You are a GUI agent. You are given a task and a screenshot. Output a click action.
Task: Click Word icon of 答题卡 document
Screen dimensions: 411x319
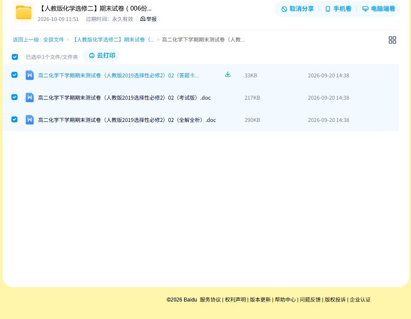[x=30, y=75]
